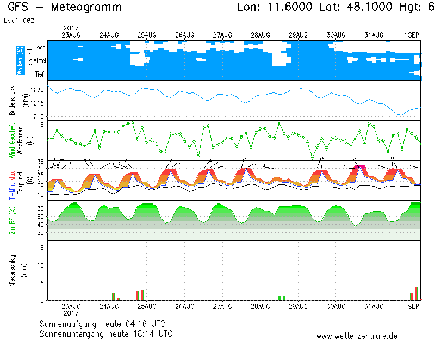The height and width of the screenshot is (340, 435).
Task: Select 25AUG on the upper date axis
Action: pyautogui.click(x=147, y=35)
